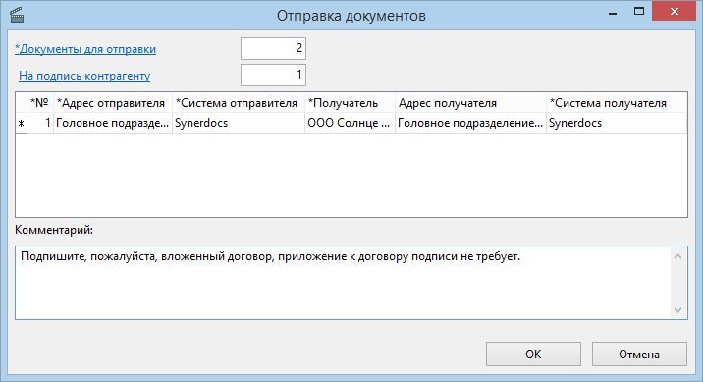Viewport: 703px width, 382px height.
Task: Sort by "Адрес отправителя" column header
Action: tap(113, 103)
